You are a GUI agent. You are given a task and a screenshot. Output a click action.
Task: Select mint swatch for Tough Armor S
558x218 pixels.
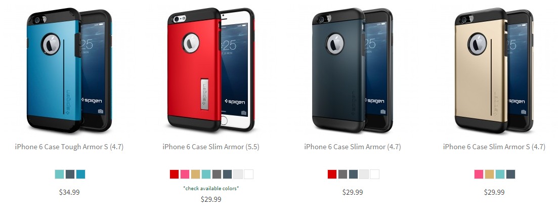(59, 175)
